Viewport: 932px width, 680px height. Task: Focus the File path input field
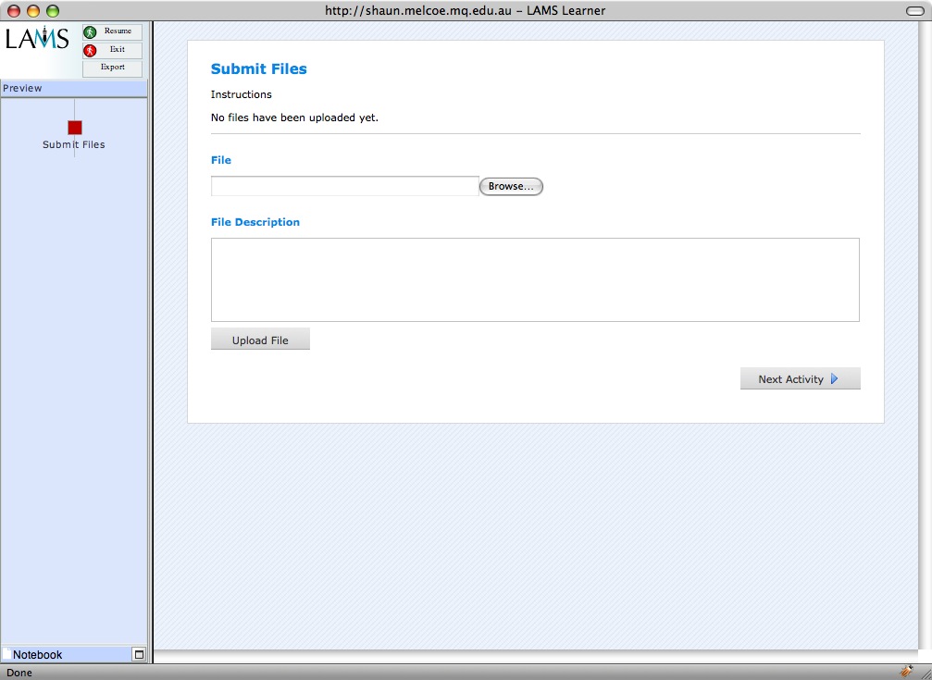[x=344, y=187]
